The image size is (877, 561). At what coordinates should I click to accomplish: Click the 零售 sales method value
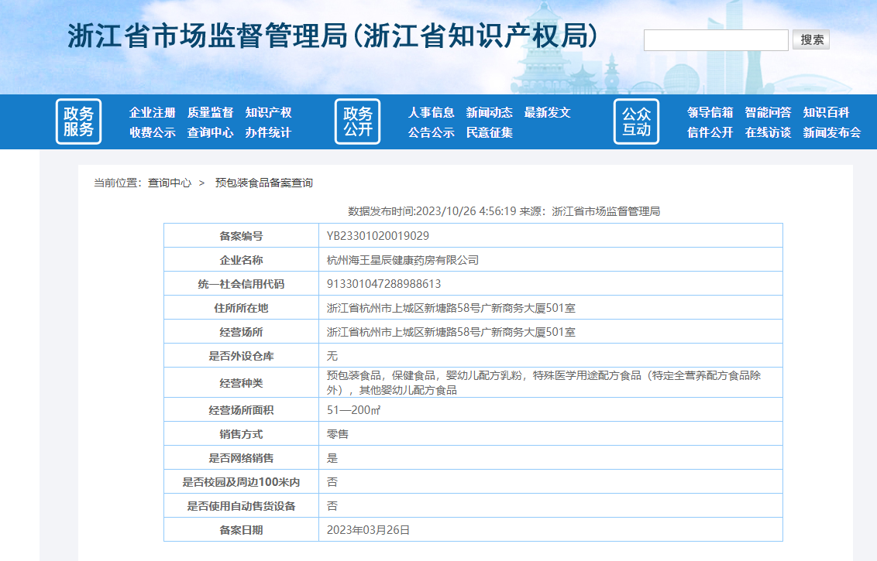click(x=337, y=434)
